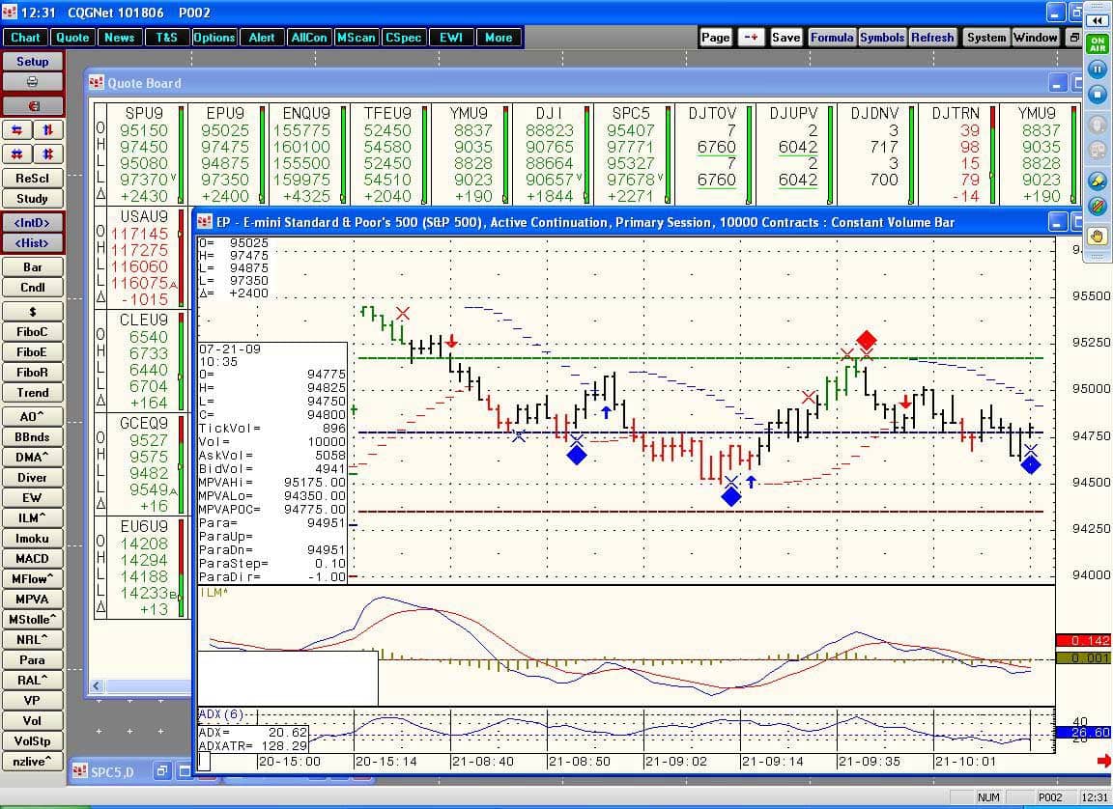
Task: Click the horizontal scrollbar under the quote list
Action: click(145, 685)
